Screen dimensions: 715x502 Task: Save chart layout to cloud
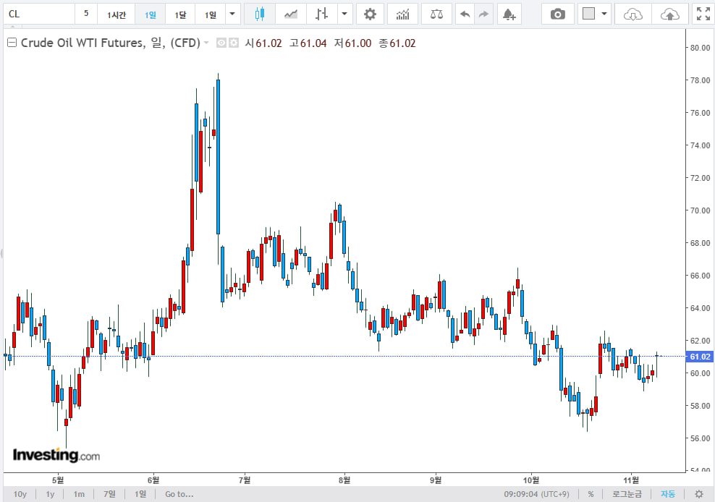pos(670,14)
